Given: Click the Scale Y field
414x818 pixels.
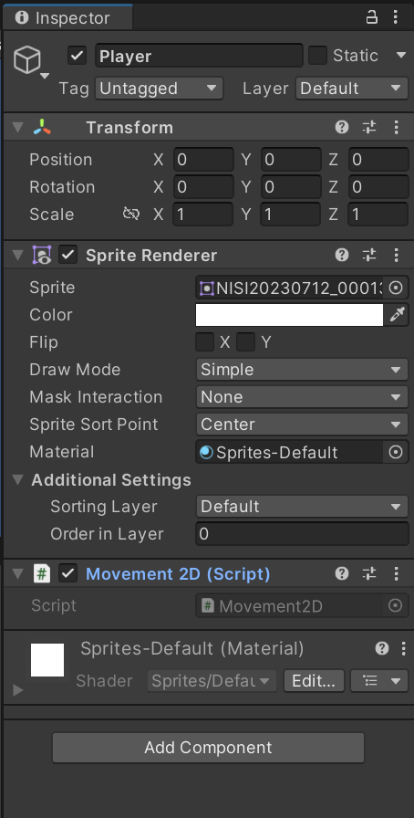Looking at the screenshot, I should click(291, 215).
